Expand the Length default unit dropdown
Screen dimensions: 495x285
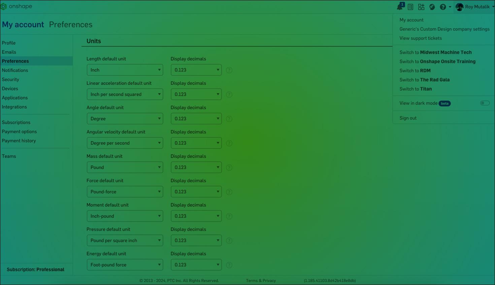click(125, 70)
